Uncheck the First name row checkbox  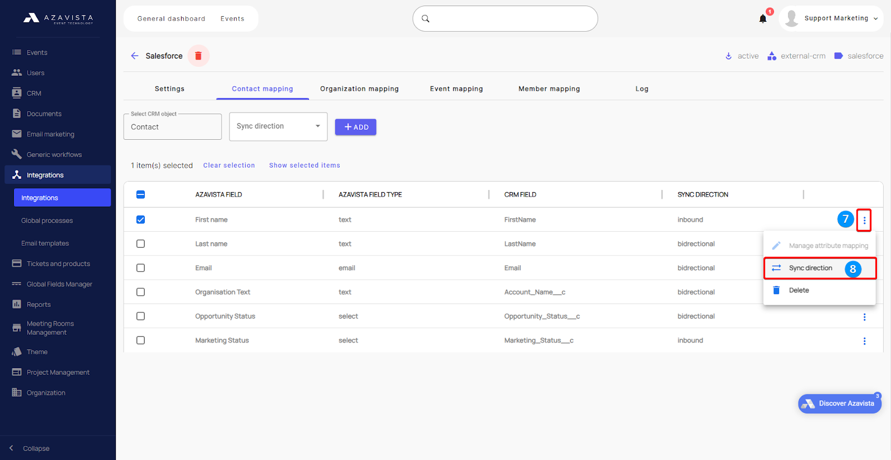[x=140, y=219]
